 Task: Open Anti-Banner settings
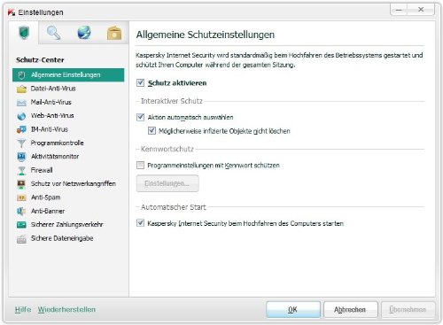(x=48, y=211)
